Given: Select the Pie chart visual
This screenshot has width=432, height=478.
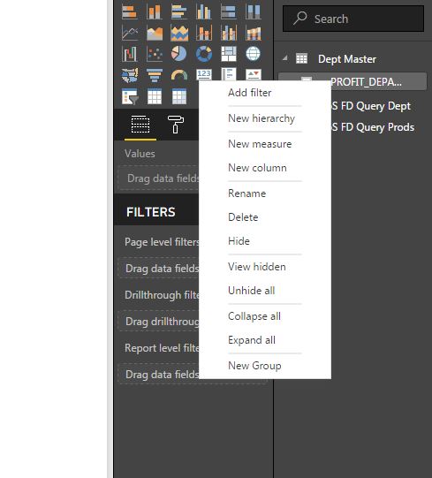Looking at the screenshot, I should click(x=179, y=54).
